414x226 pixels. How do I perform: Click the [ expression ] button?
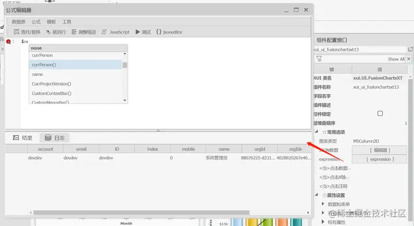tap(379, 159)
